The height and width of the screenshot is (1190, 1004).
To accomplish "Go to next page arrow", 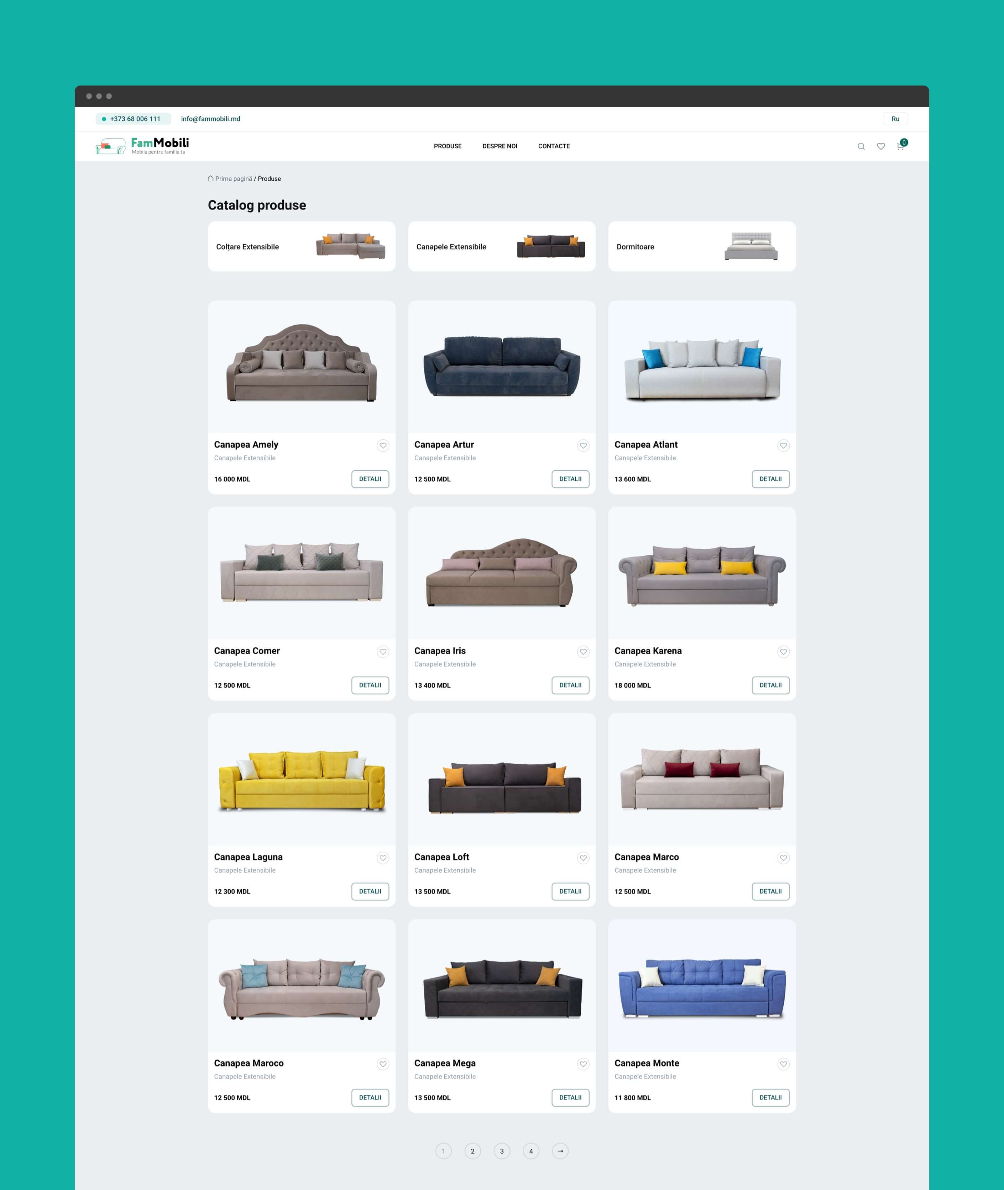I will tap(560, 1151).
